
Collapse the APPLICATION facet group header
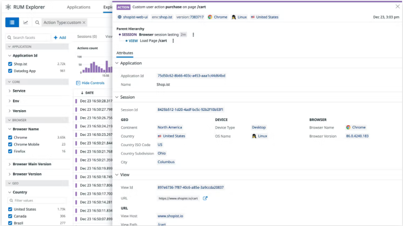click(37, 47)
